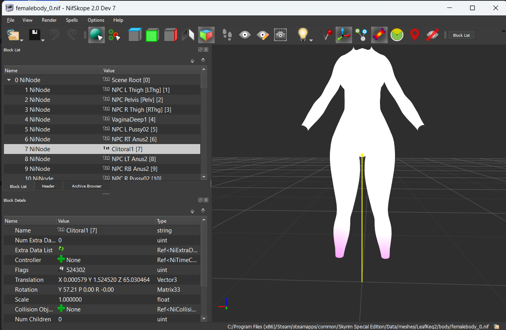506x330 pixels.
Task: Switch to front view green cube icon
Action: pyautogui.click(x=152, y=35)
